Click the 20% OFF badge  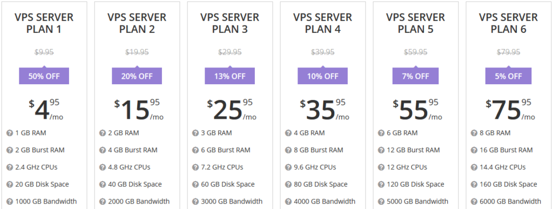tap(137, 76)
